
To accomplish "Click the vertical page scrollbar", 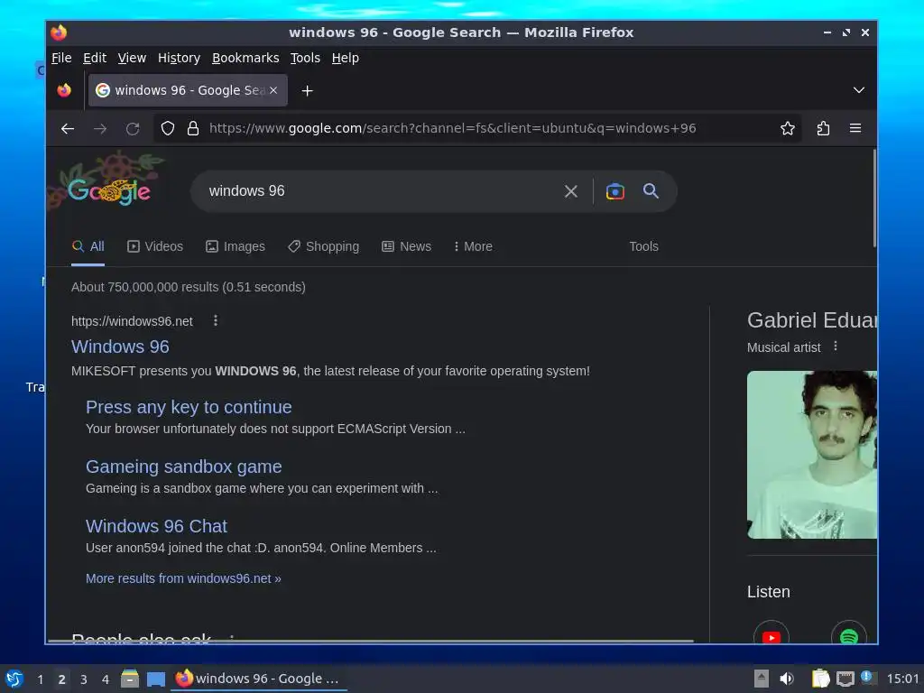I will tap(874, 199).
